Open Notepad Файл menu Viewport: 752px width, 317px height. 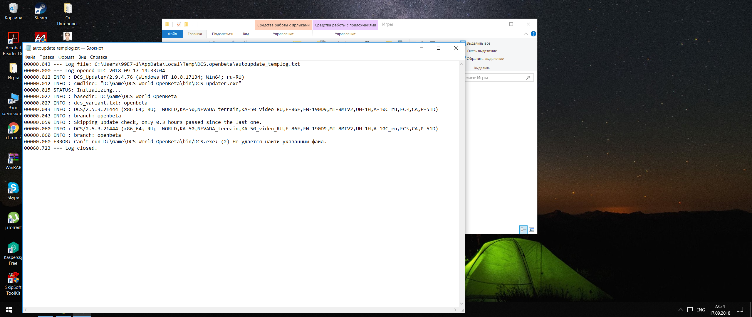click(x=30, y=57)
